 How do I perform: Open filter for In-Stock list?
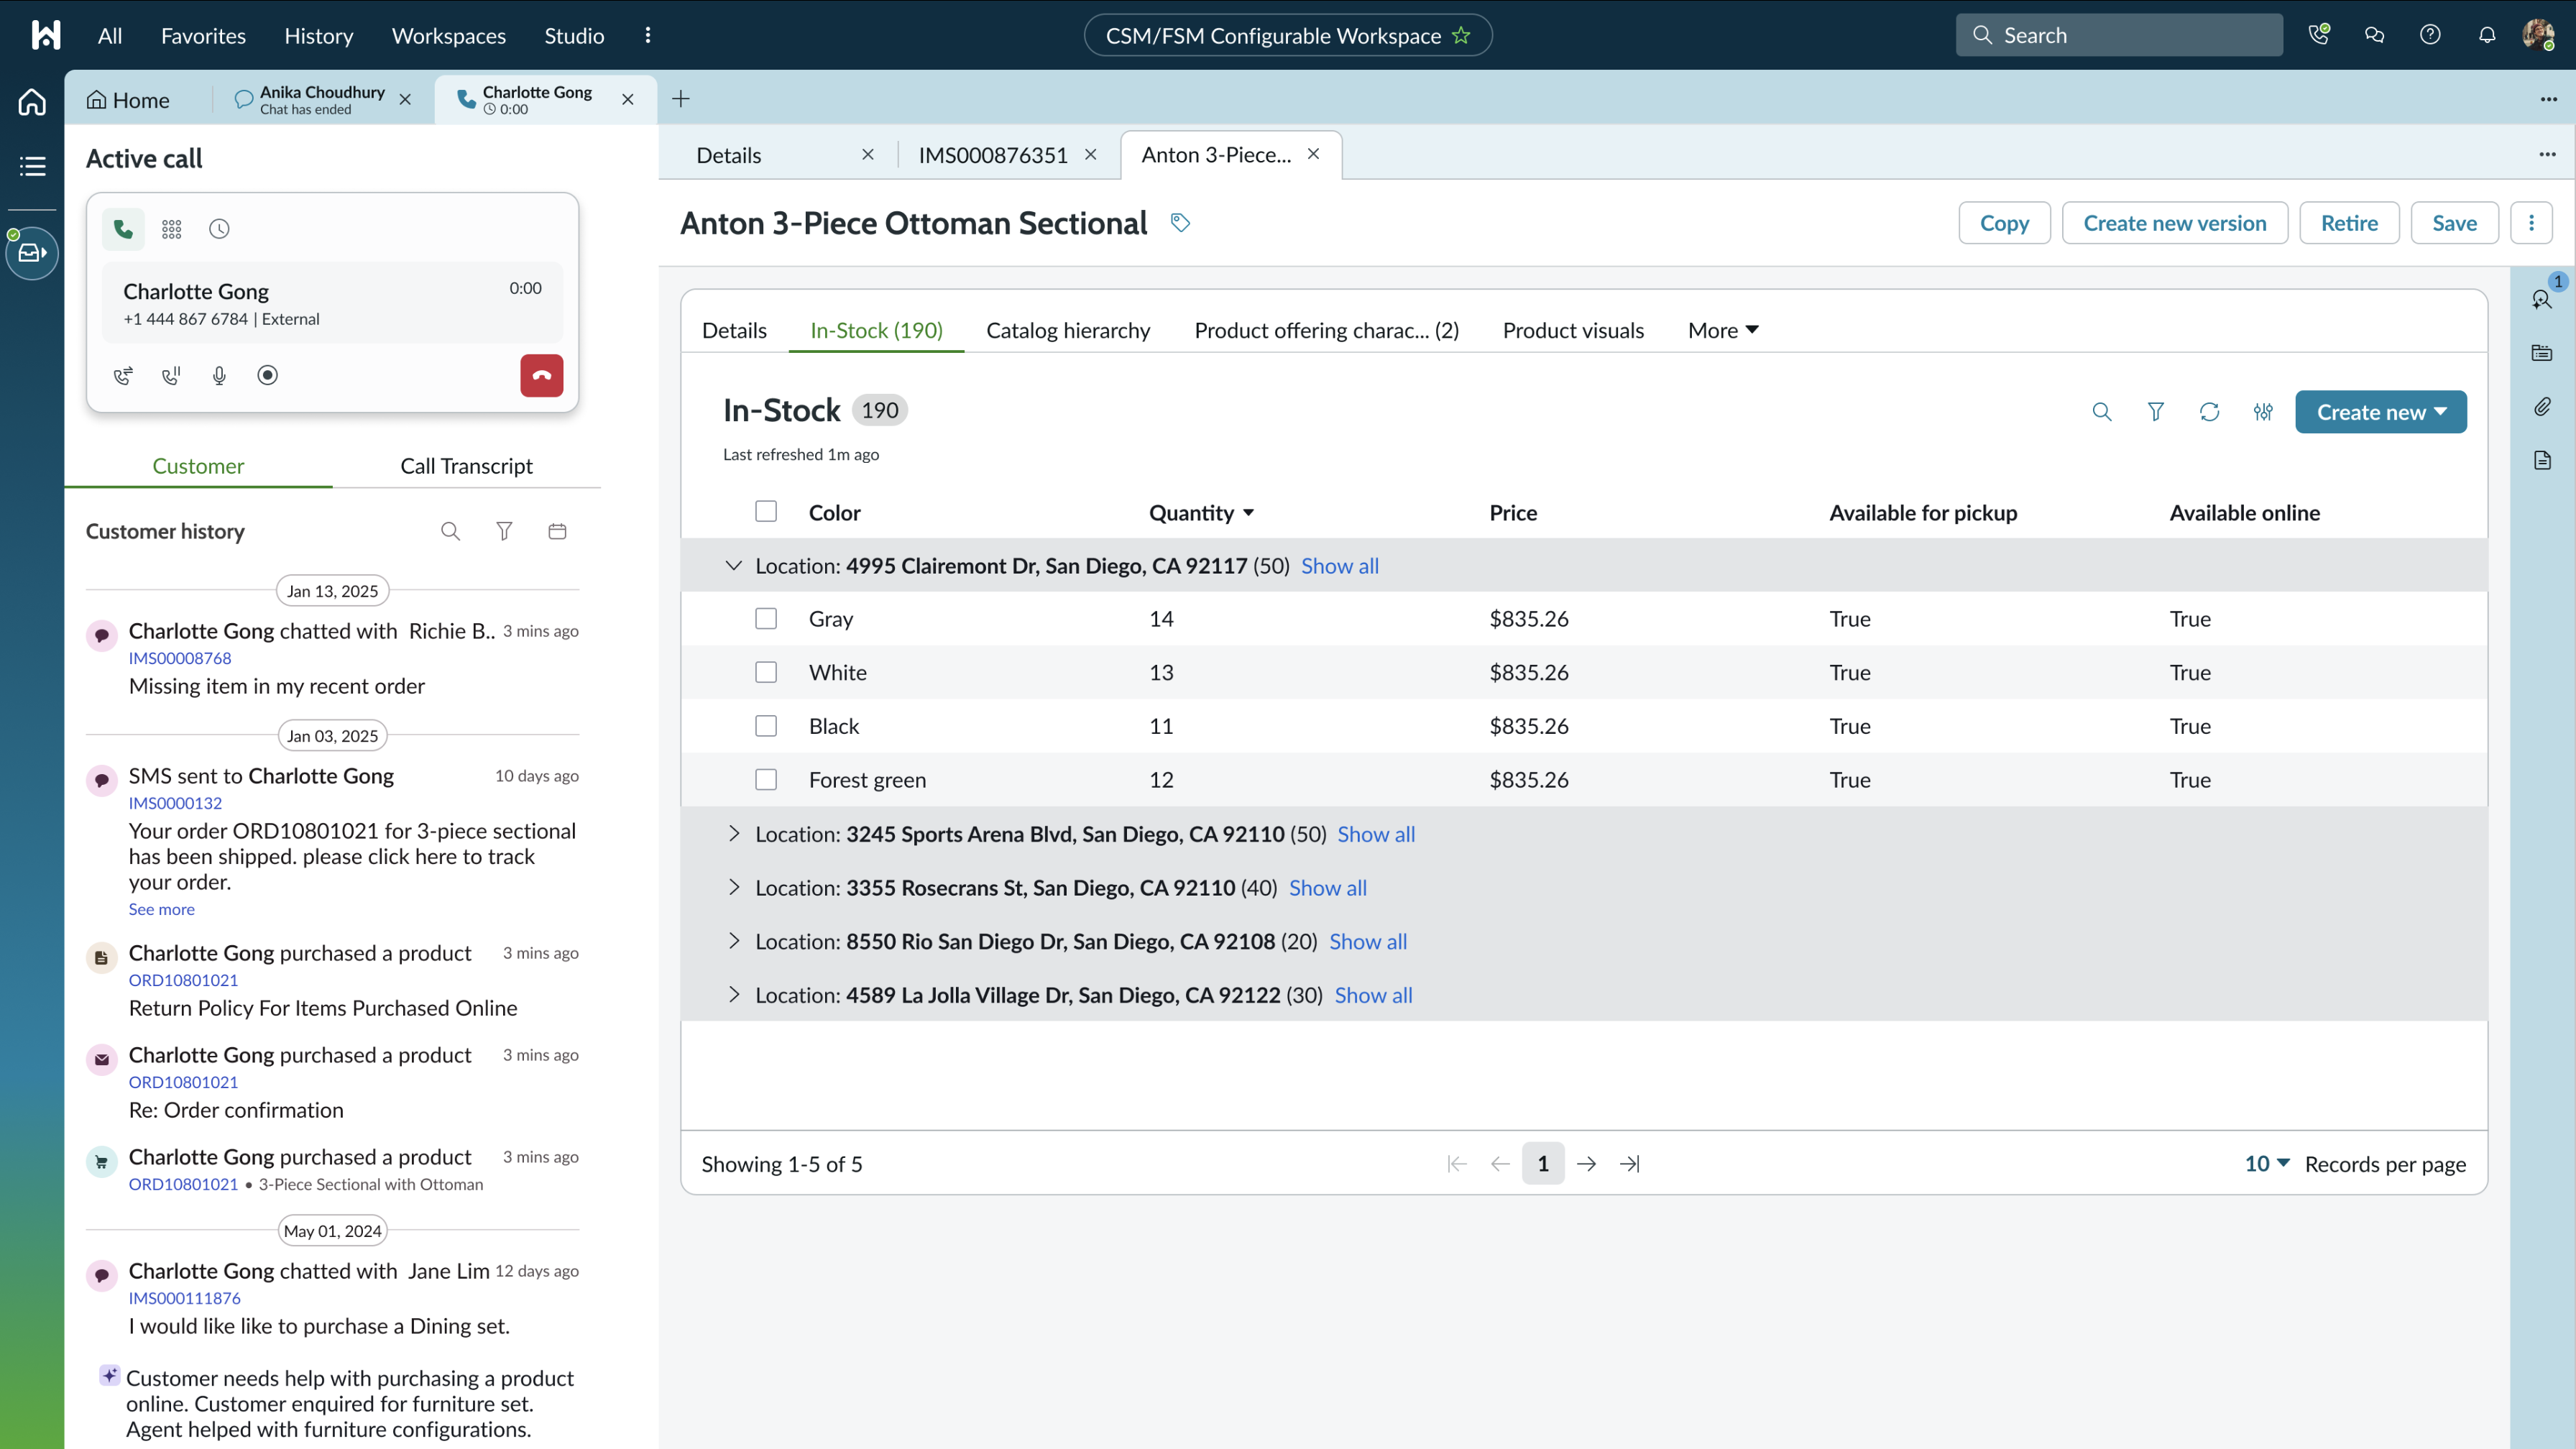coord(2155,412)
